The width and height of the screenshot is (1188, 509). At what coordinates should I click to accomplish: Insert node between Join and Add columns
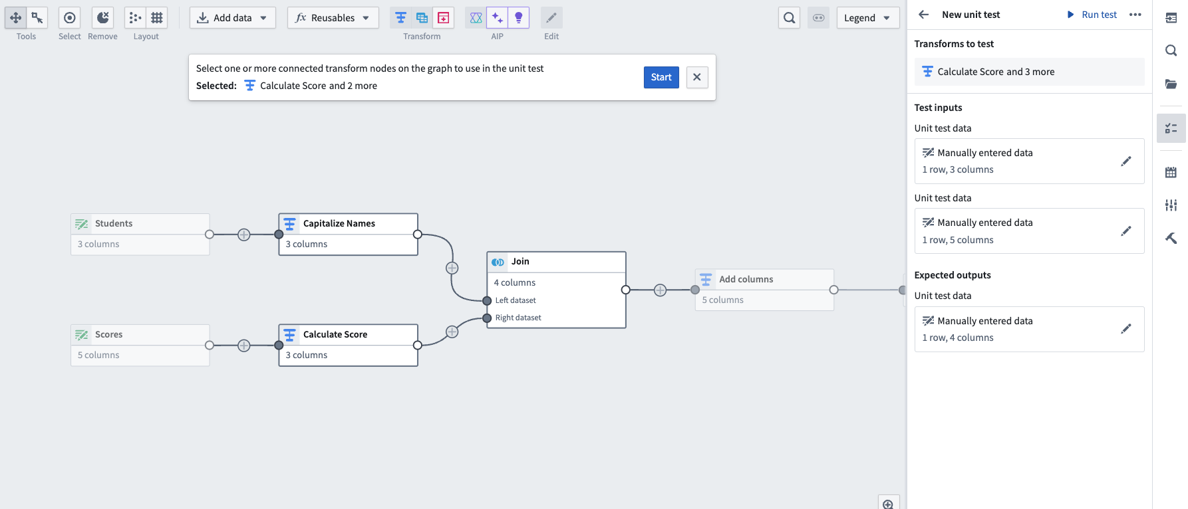pyautogui.click(x=660, y=290)
